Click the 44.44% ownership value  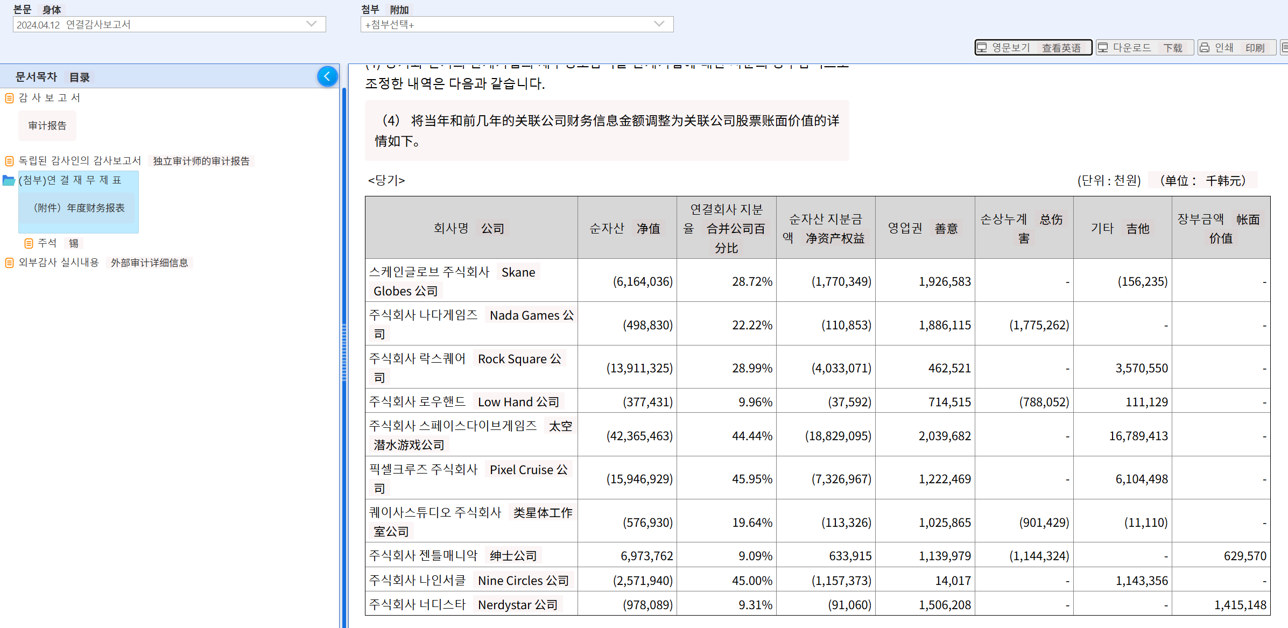[752, 436]
